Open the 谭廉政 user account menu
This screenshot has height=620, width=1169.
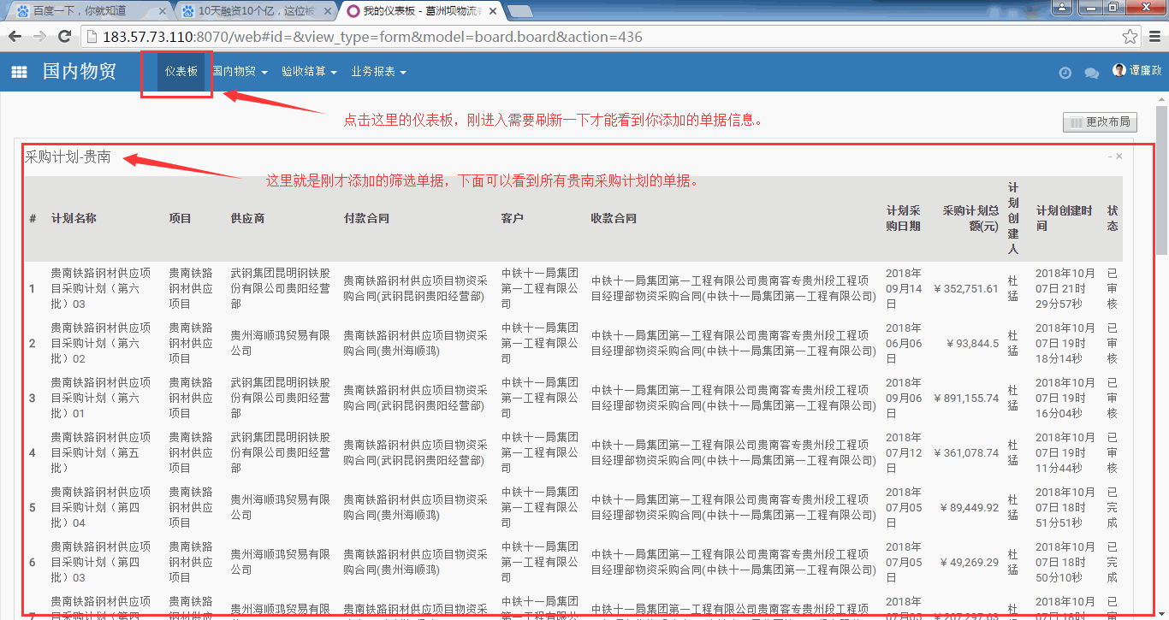pos(1137,71)
